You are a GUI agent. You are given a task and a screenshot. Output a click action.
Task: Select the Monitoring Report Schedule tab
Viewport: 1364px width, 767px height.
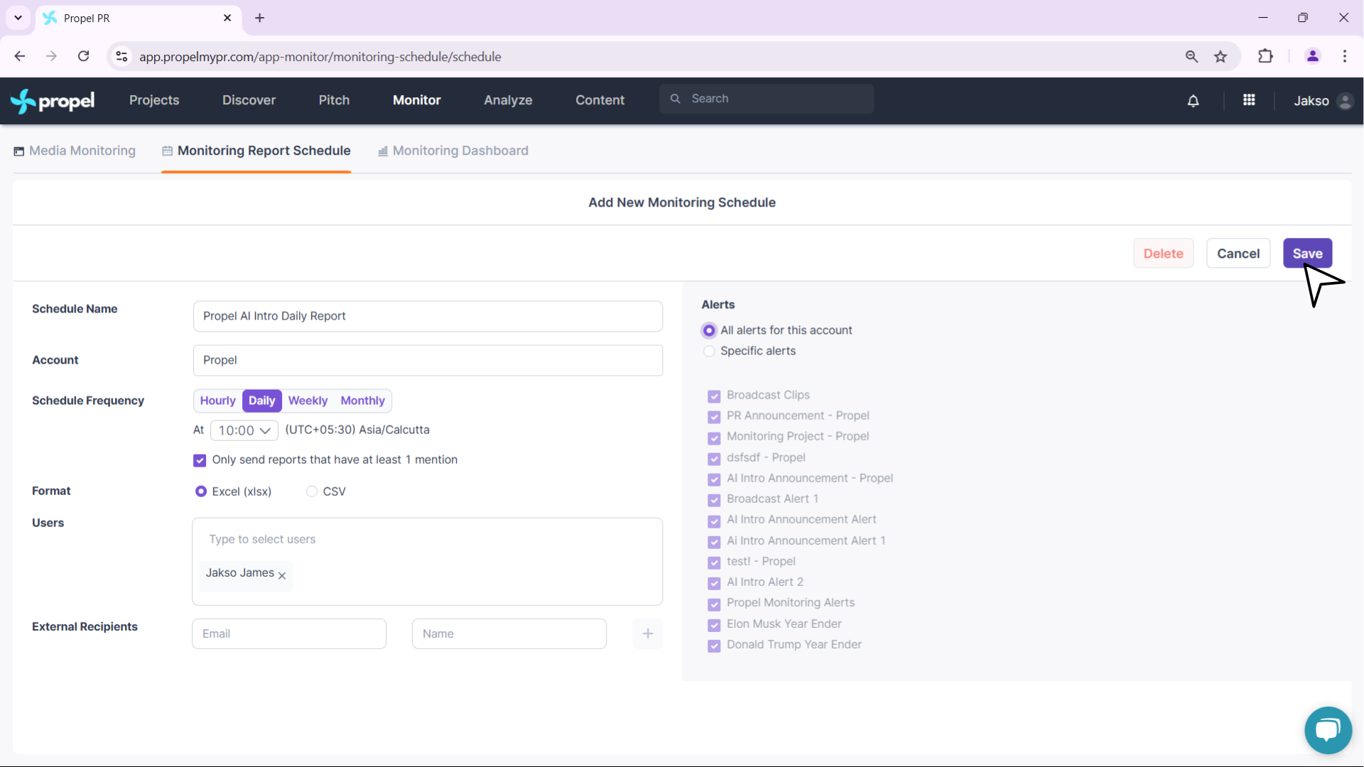coord(256,151)
